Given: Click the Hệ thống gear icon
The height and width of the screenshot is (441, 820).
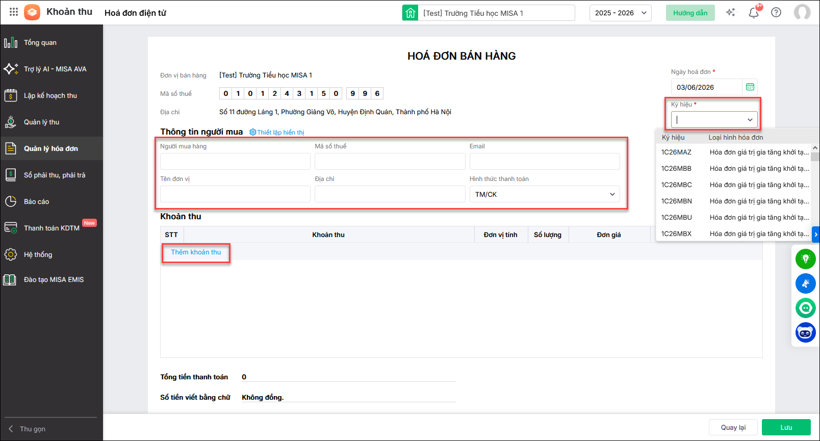Looking at the screenshot, I should 11,254.
